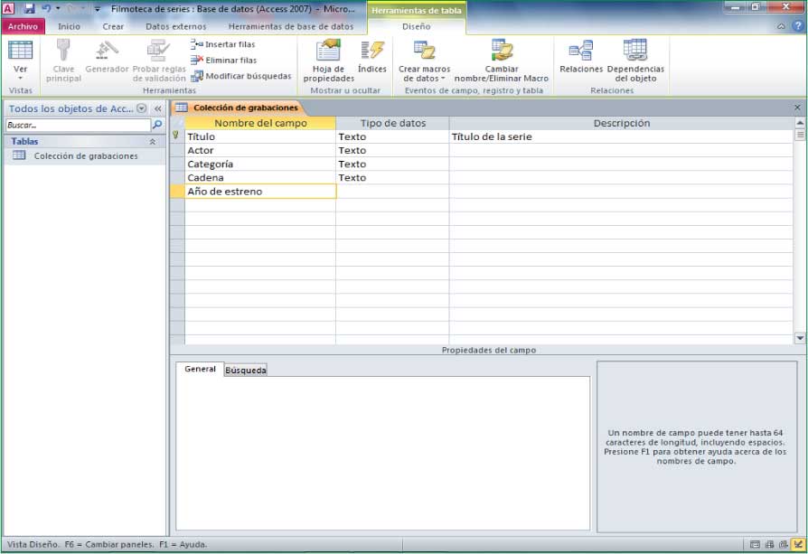Screen dimensions: 808x554
Task: Close the table design document
Action: pyautogui.click(x=797, y=108)
